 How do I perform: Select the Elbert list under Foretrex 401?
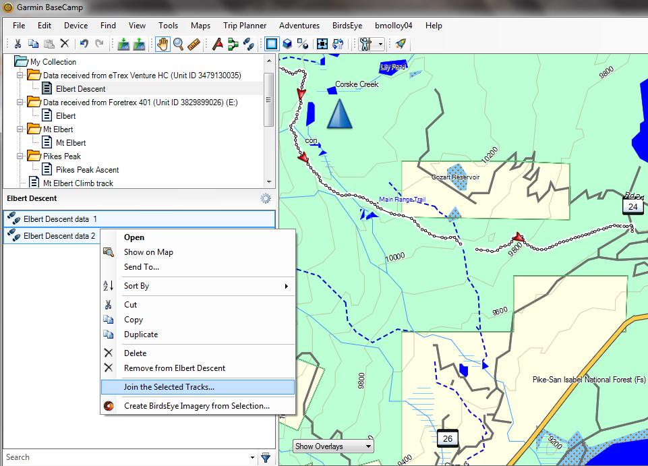click(x=65, y=116)
